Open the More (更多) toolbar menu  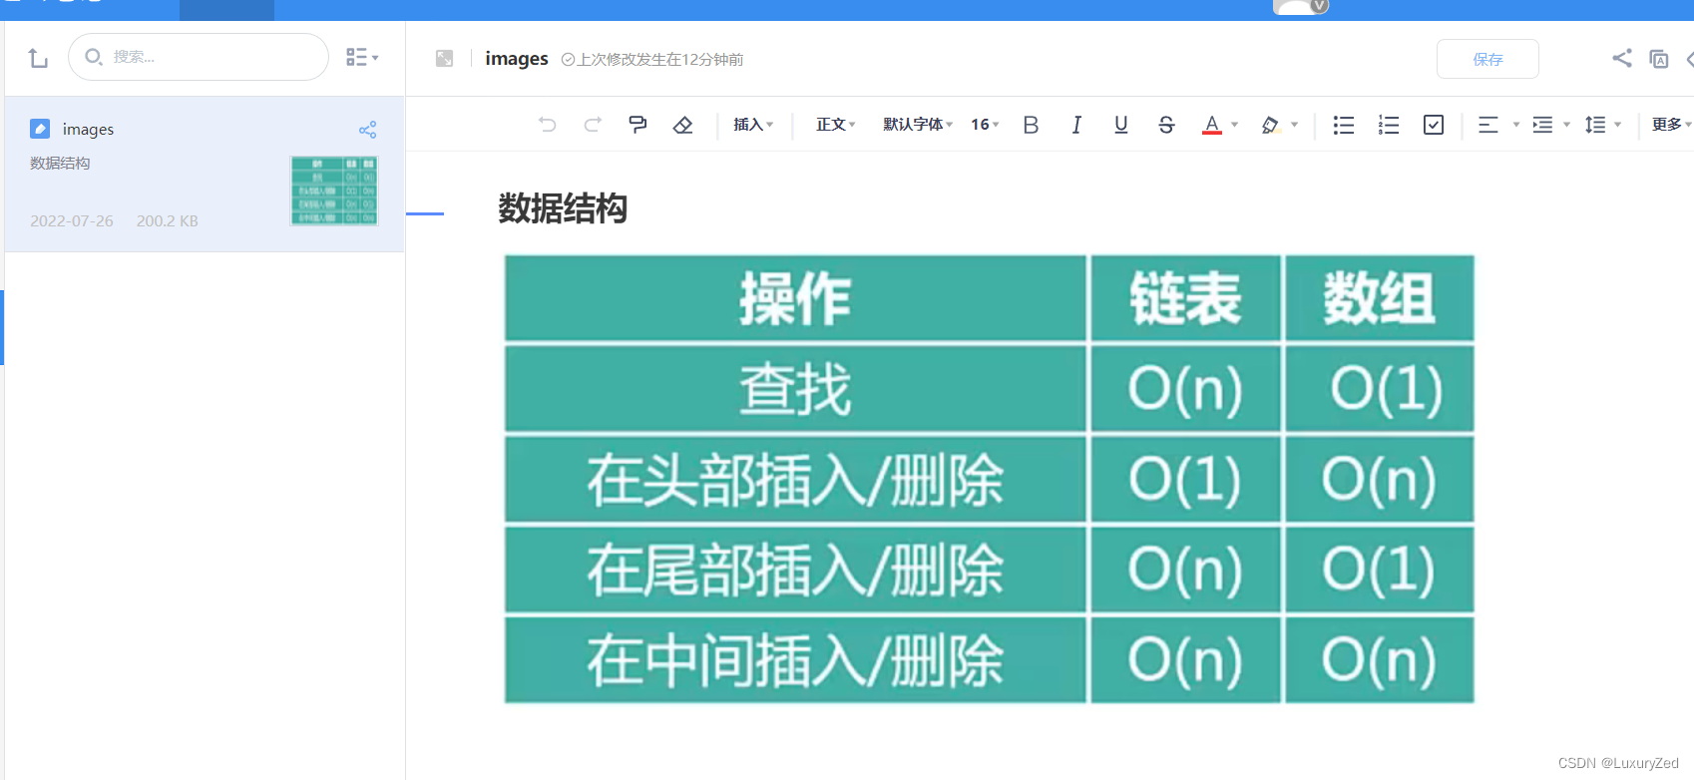click(1671, 125)
